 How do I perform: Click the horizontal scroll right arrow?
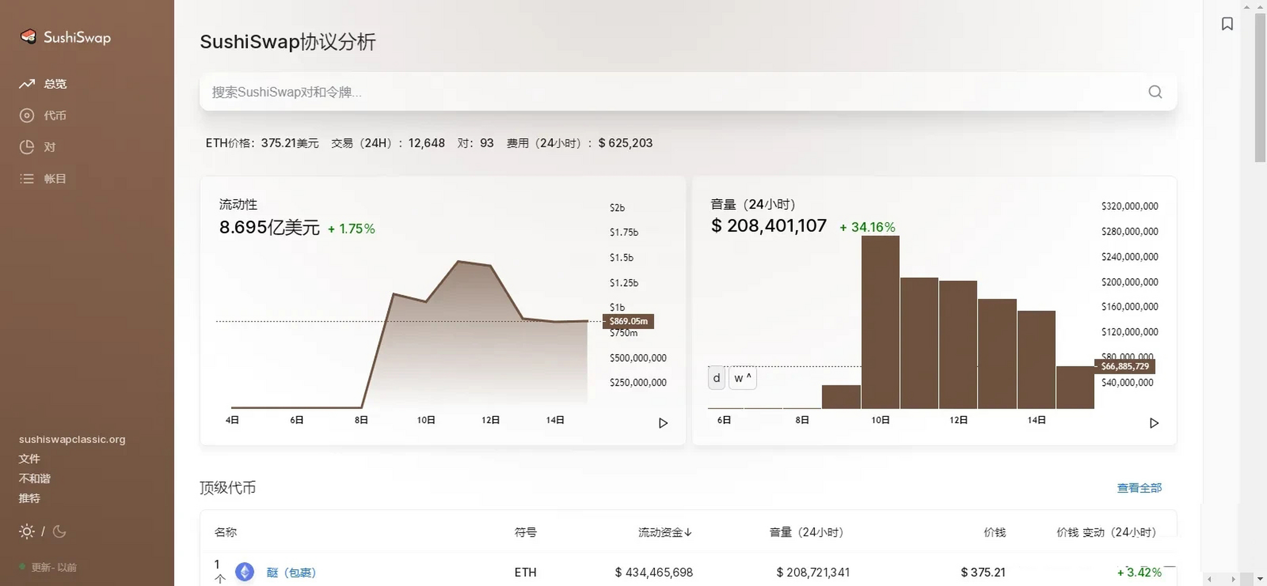1233,579
